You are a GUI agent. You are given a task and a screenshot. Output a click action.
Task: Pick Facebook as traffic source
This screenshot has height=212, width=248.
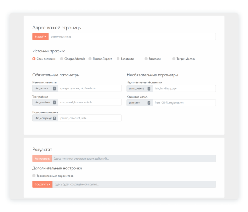(146, 59)
